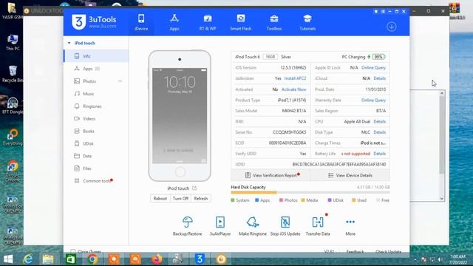Screen dimensions: 473x266
Task: Click Details link for Battery Life
Action: pyautogui.click(x=379, y=154)
